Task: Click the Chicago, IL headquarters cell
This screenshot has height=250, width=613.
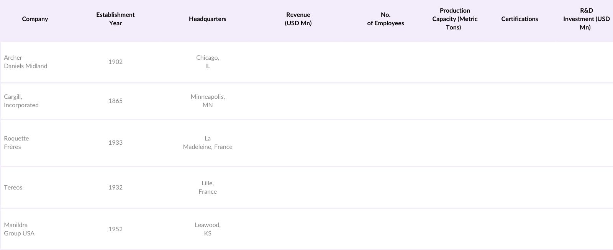Action: tap(208, 62)
